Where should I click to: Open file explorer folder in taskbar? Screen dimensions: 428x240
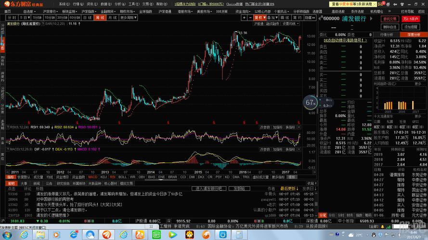point(40,234)
